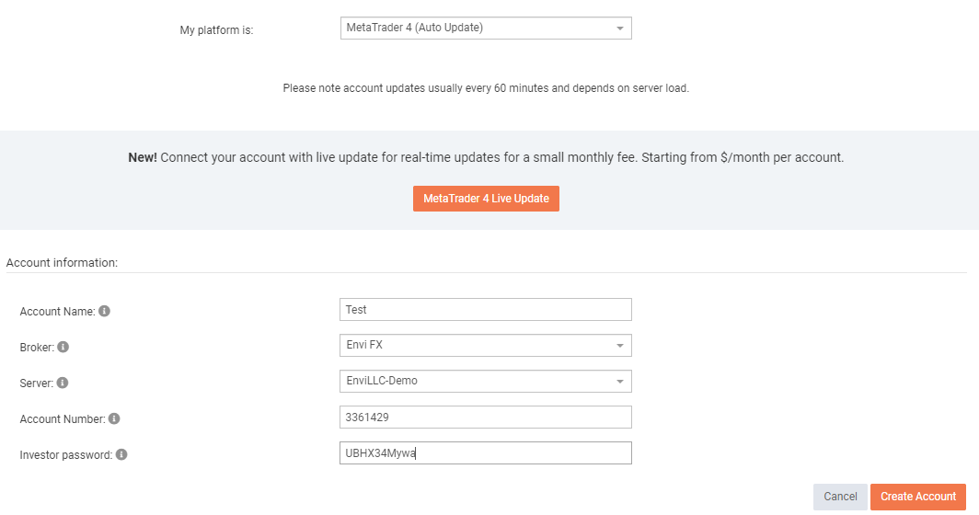This screenshot has width=979, height=515.
Task: Click the bold "New!" text in the banner
Action: point(143,157)
